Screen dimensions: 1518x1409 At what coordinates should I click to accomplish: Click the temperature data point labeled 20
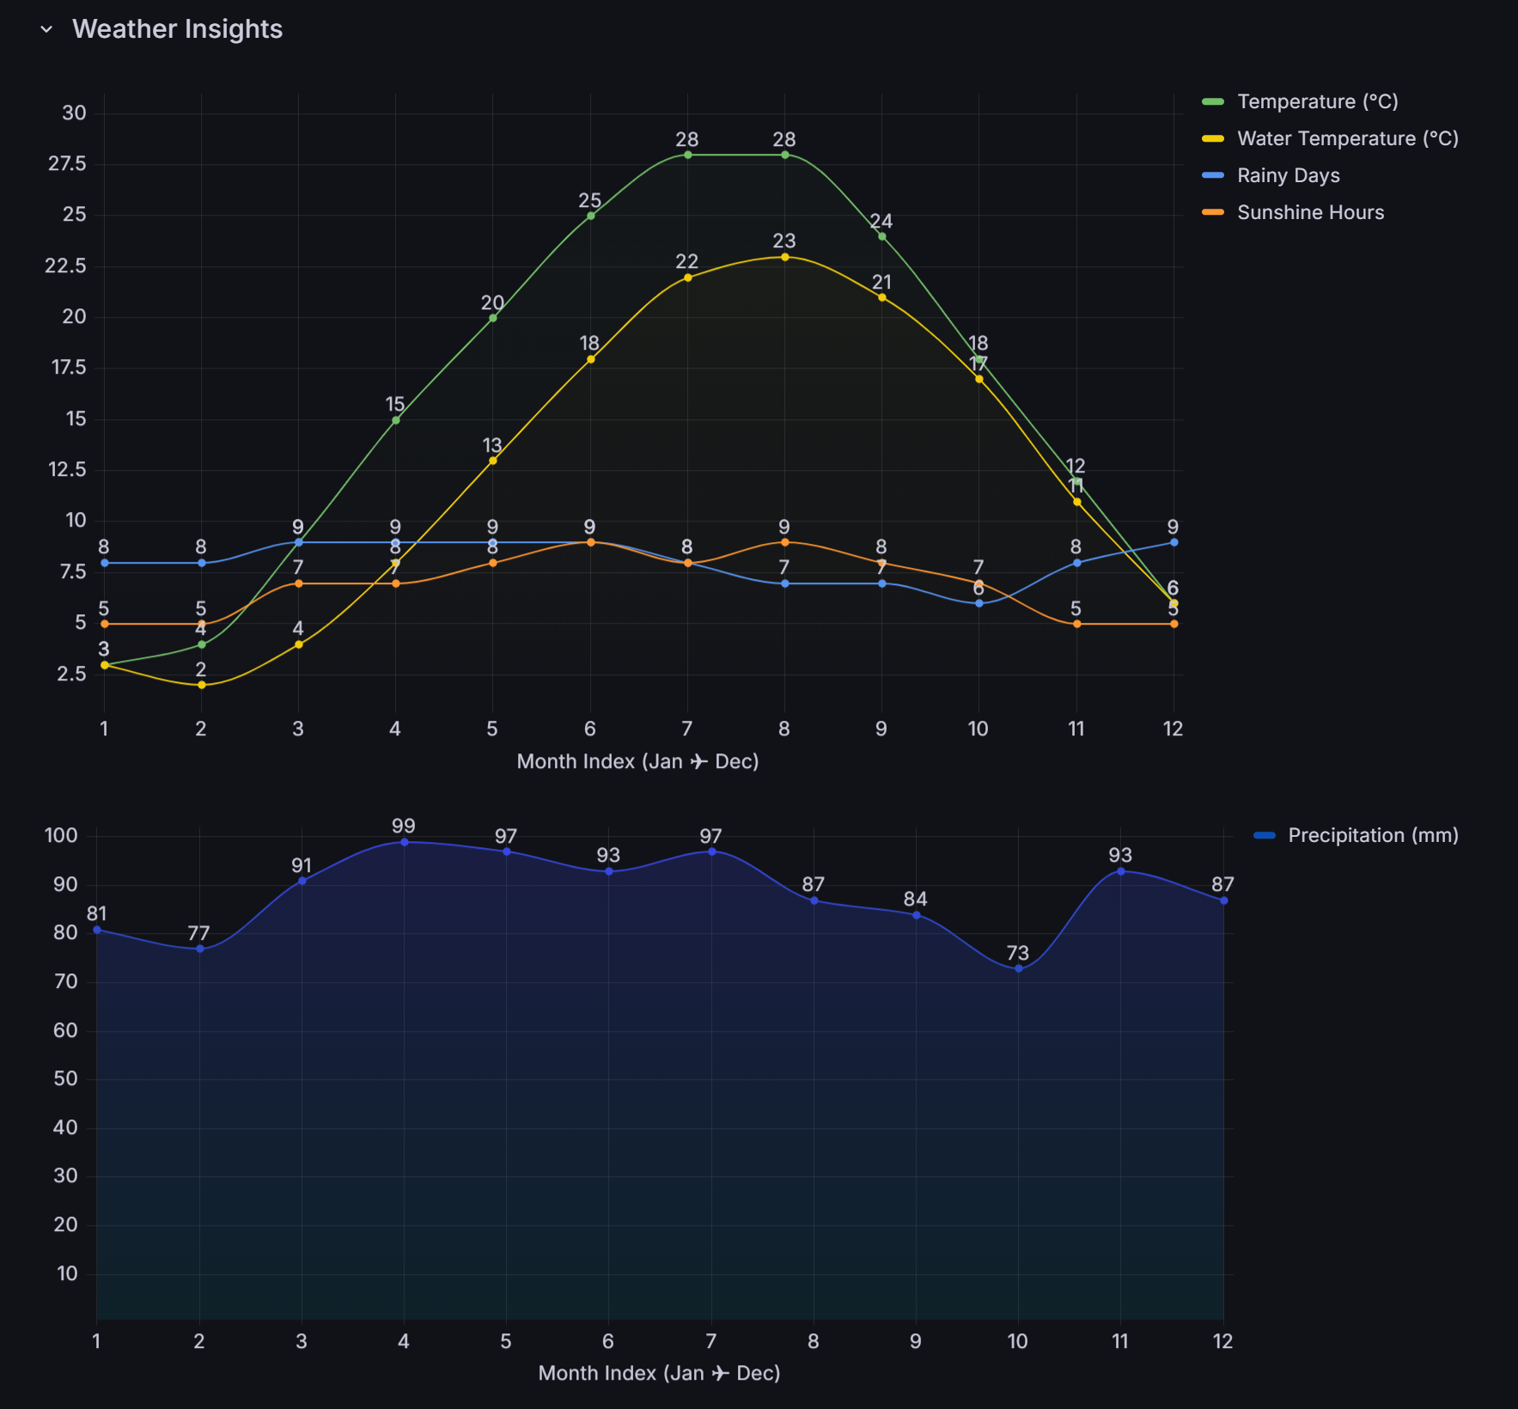click(492, 318)
